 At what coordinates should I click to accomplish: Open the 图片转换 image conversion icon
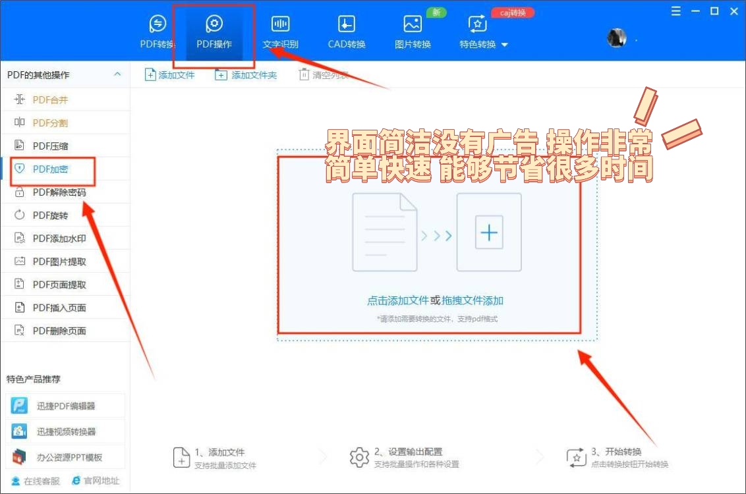click(412, 30)
